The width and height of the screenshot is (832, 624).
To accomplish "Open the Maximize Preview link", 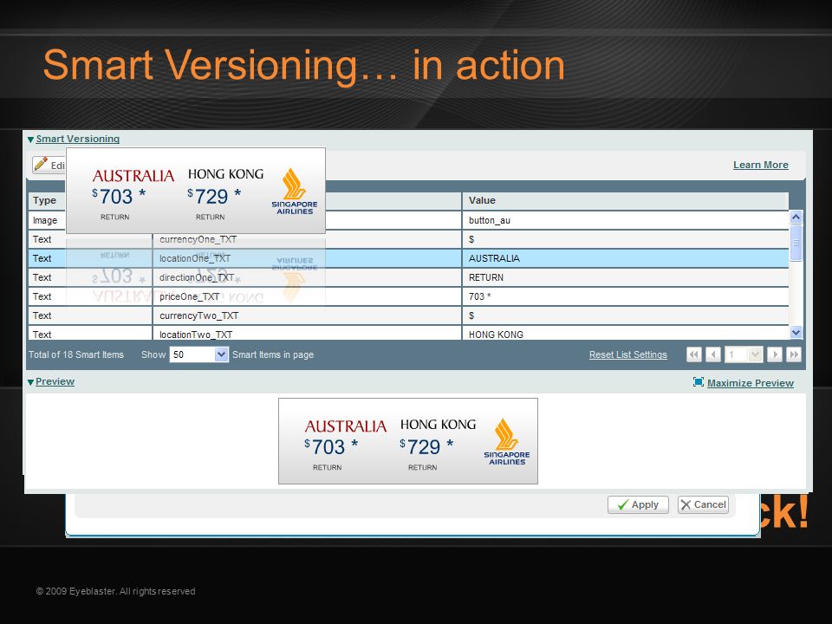I will (751, 383).
